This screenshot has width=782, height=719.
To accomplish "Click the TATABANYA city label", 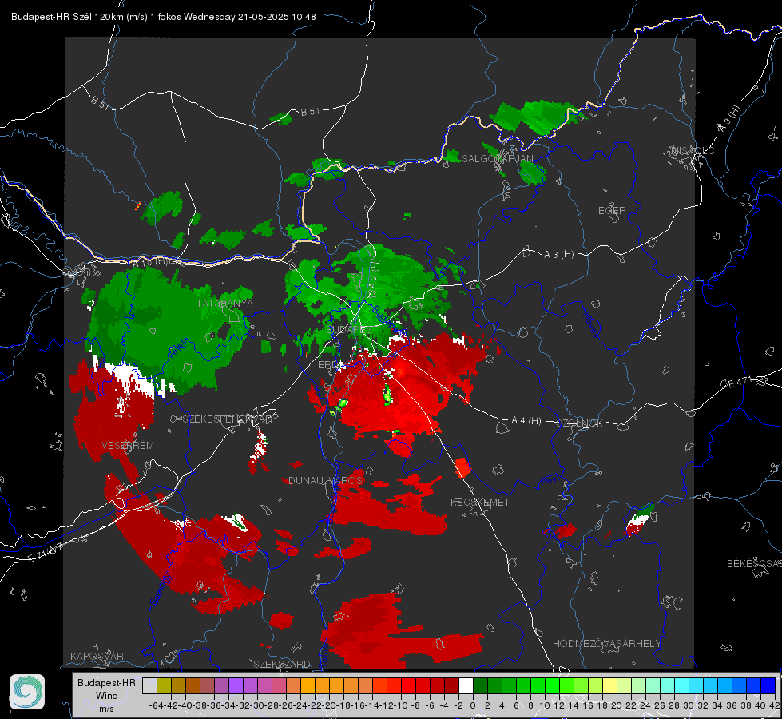I will [224, 304].
